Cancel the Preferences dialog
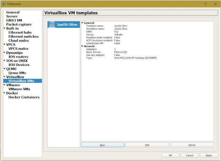221x161 pixels. [x=190, y=155]
